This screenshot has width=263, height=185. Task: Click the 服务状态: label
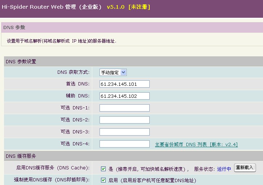[204, 169]
